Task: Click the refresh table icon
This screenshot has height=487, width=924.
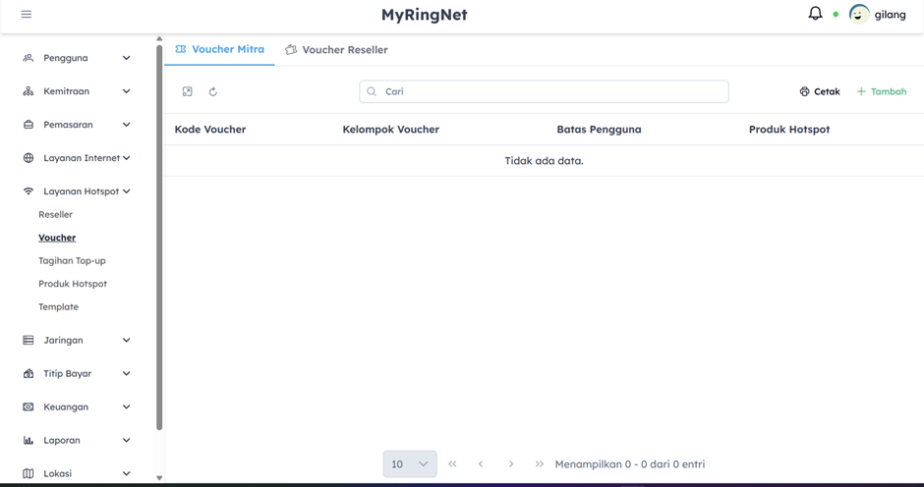Action: pyautogui.click(x=213, y=91)
